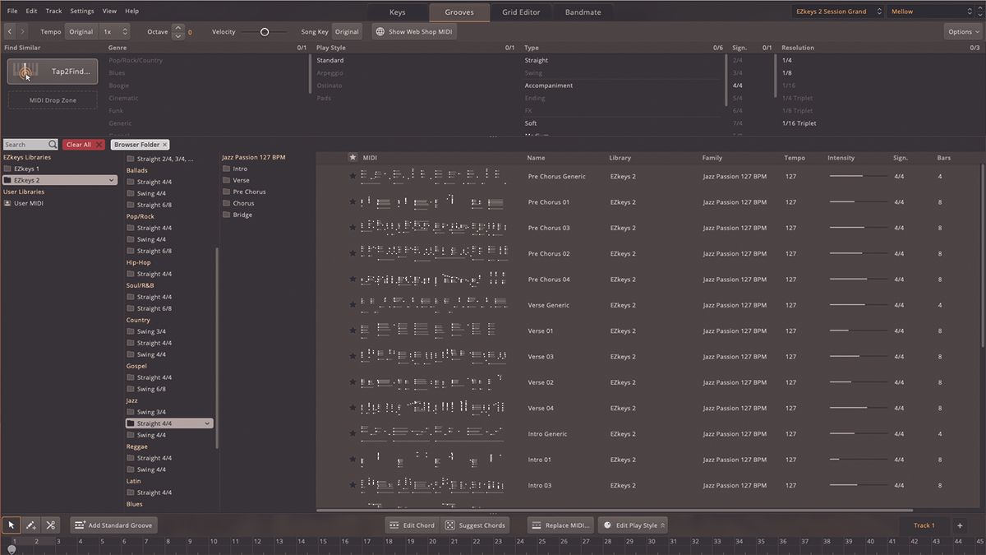Favorite the Pre Chorus 01 groove star
The width and height of the screenshot is (986, 555).
click(x=352, y=202)
